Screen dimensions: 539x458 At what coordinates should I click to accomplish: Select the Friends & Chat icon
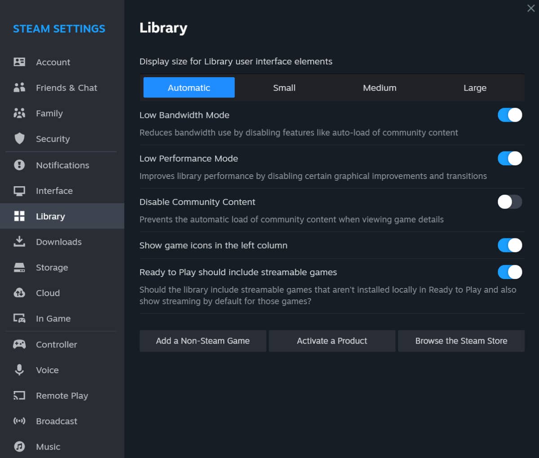point(20,88)
